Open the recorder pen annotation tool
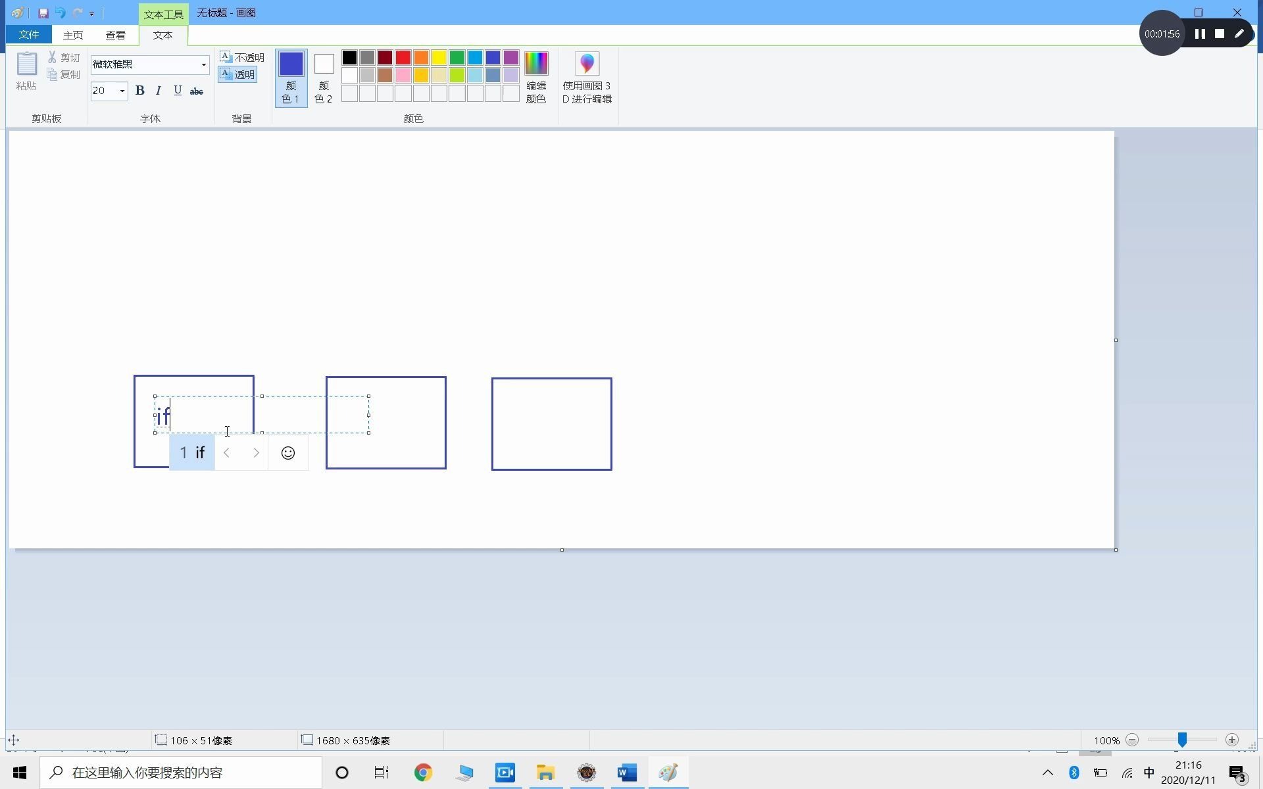 point(1239,34)
